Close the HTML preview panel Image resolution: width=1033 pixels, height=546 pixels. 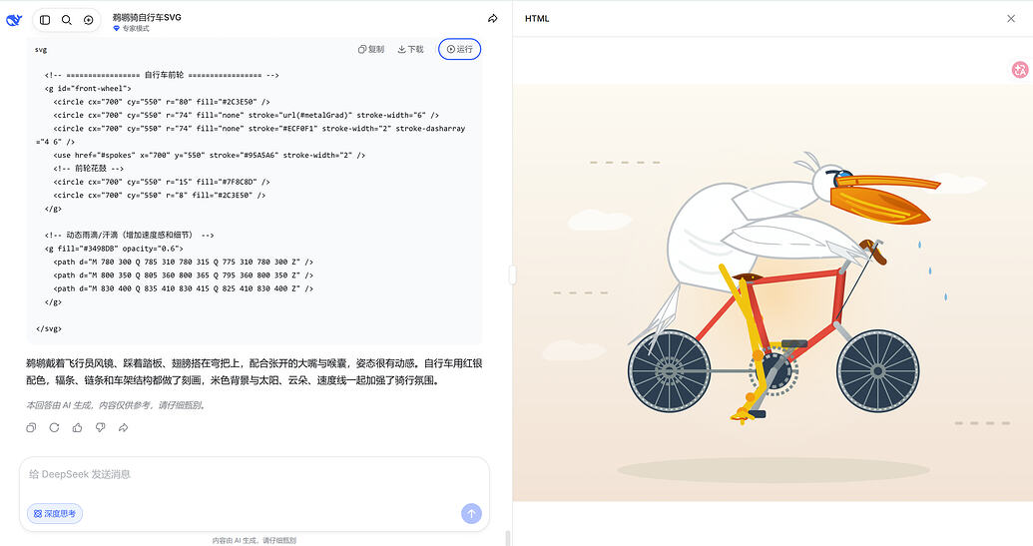click(1011, 18)
